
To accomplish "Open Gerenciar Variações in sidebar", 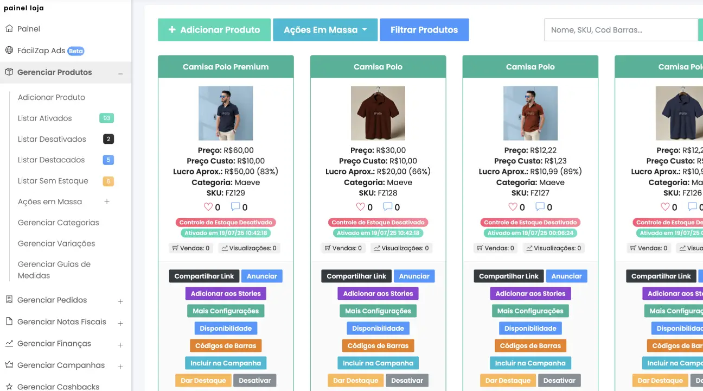I will coord(56,243).
